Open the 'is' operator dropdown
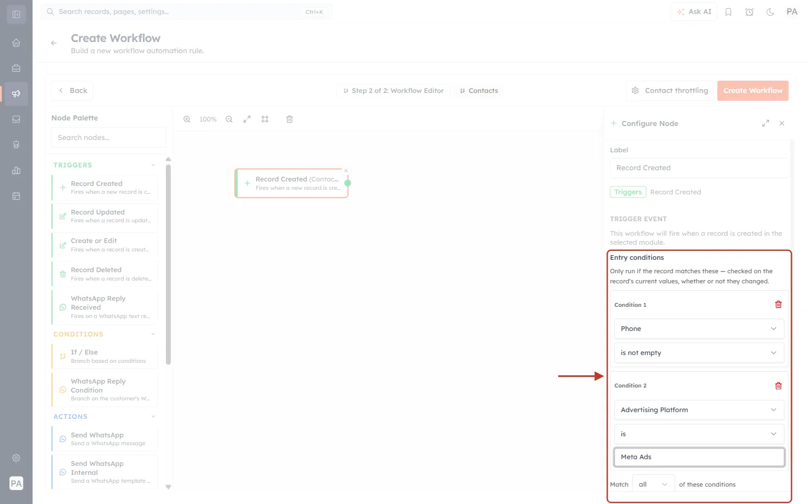Viewport: 807px width, 504px height. point(699,434)
